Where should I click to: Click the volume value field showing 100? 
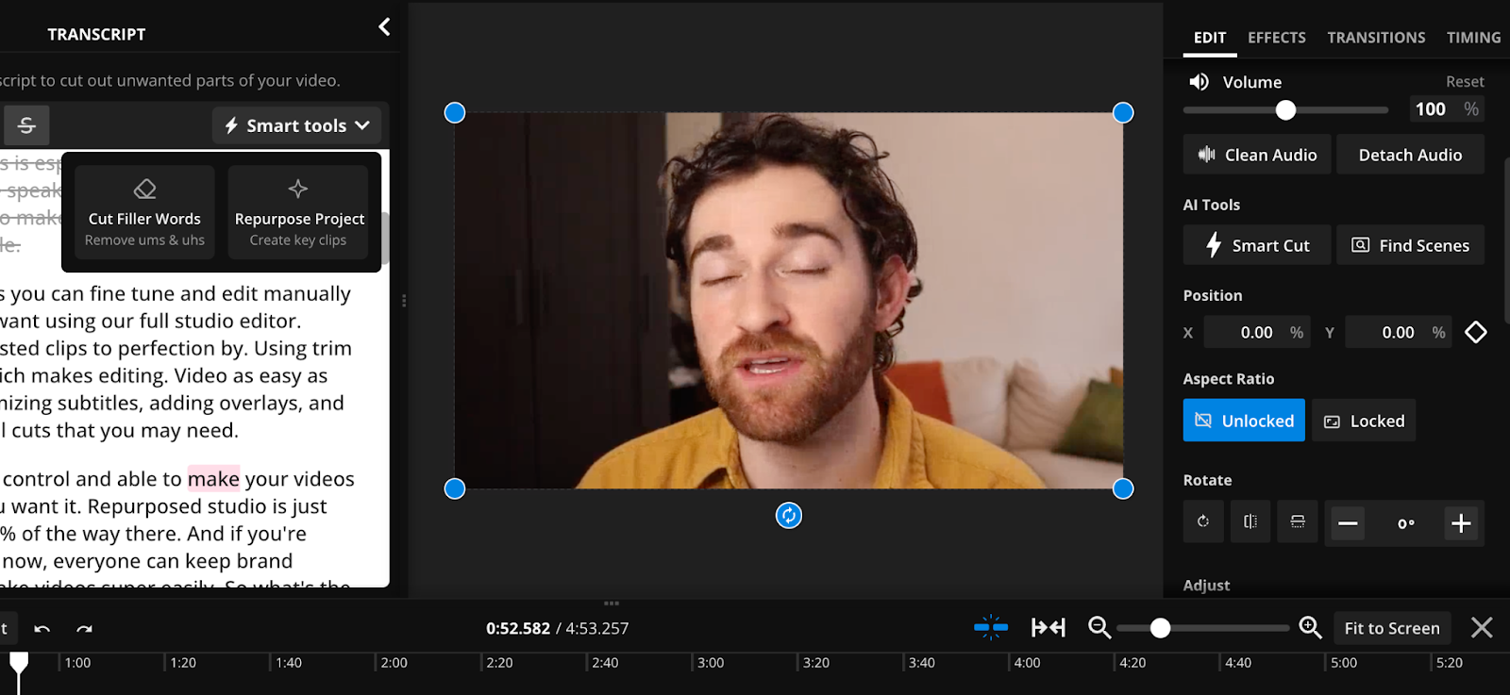pos(1447,109)
